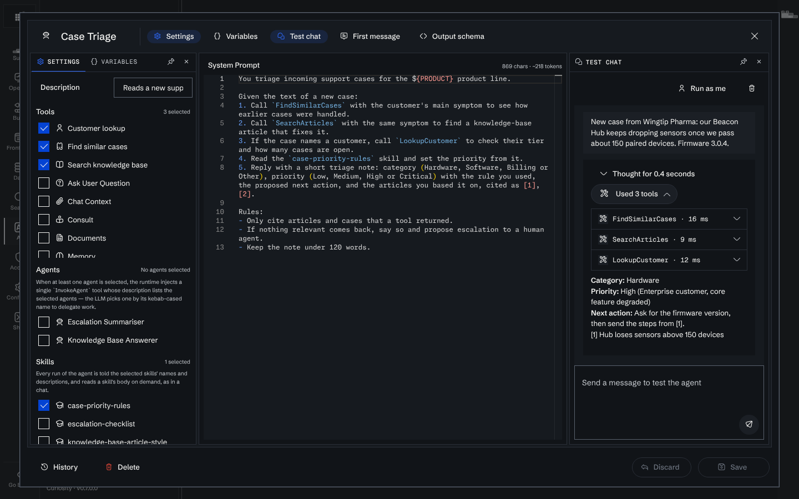Click the Save button
Screen dimensions: 799x499
pyautogui.click(x=734, y=467)
